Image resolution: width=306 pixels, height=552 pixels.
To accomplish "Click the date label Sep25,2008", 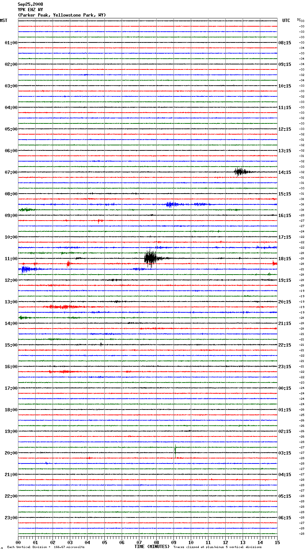I will 30,4.
